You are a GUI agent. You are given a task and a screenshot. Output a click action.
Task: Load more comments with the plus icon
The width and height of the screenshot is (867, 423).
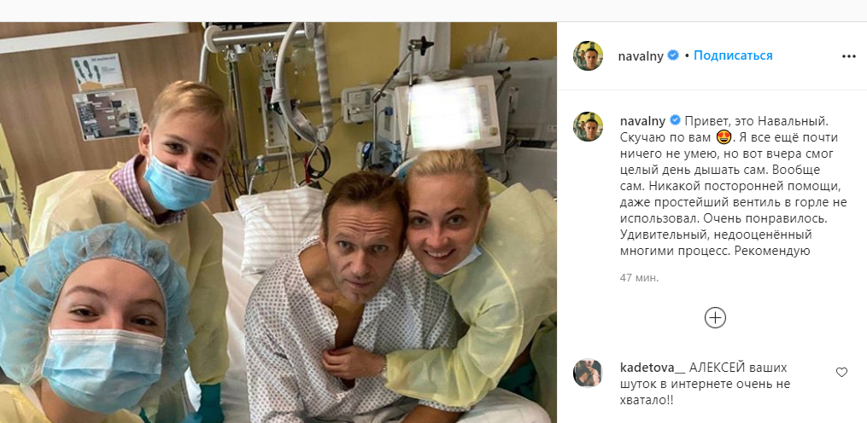(715, 317)
